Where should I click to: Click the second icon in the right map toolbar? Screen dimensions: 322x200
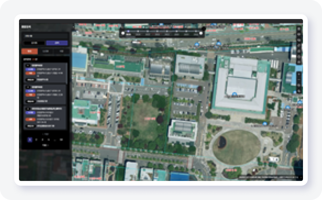[x=299, y=34]
